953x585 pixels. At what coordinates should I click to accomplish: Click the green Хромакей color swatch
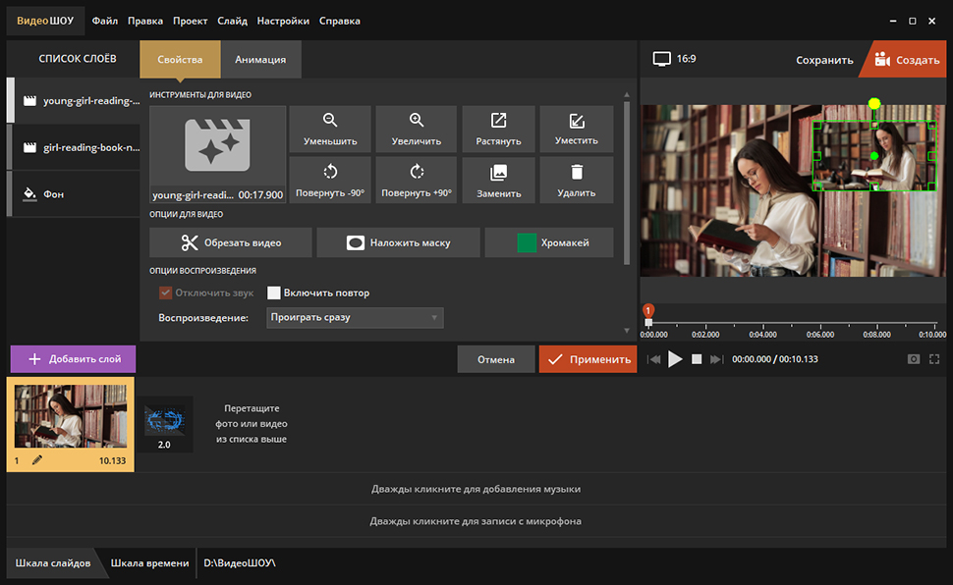[528, 242]
